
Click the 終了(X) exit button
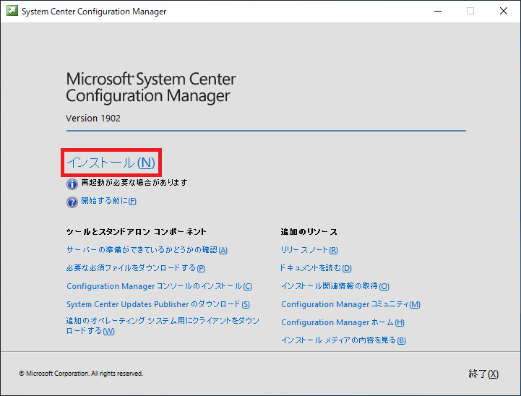483,374
